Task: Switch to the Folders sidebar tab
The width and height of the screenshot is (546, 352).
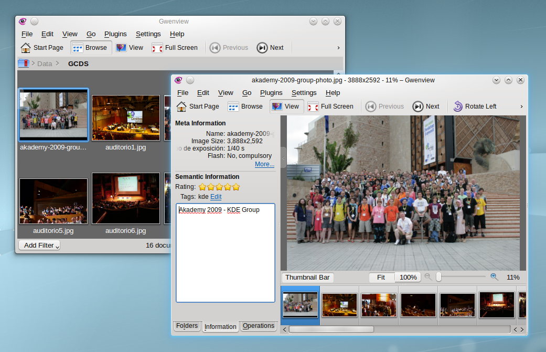Action: pyautogui.click(x=187, y=326)
